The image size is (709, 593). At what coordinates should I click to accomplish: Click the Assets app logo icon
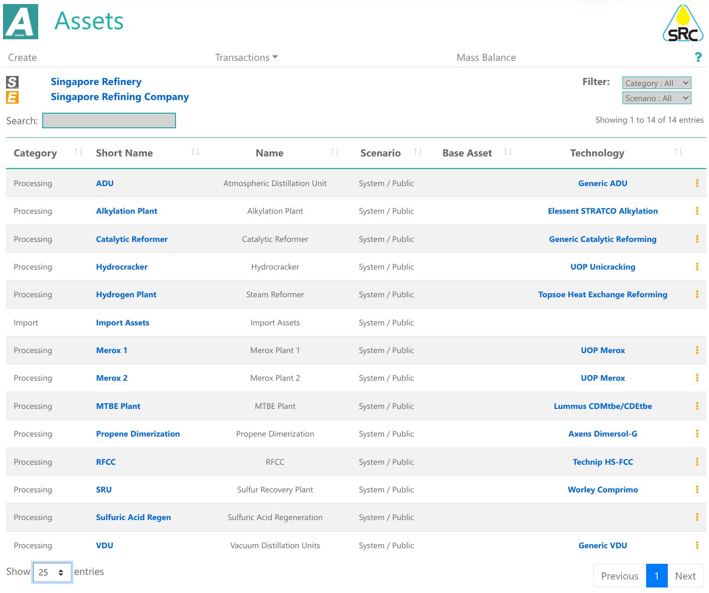(x=21, y=22)
